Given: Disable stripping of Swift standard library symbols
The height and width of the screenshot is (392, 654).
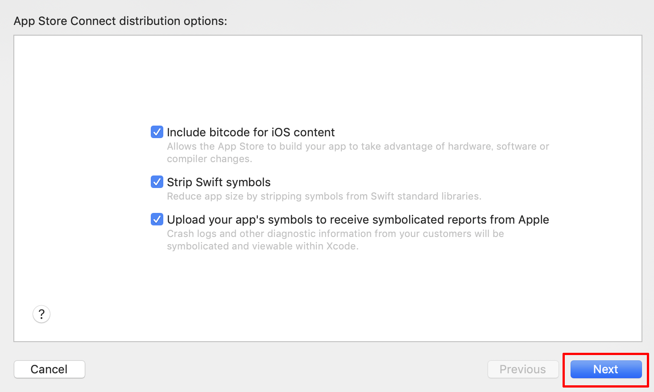Looking at the screenshot, I should (157, 182).
